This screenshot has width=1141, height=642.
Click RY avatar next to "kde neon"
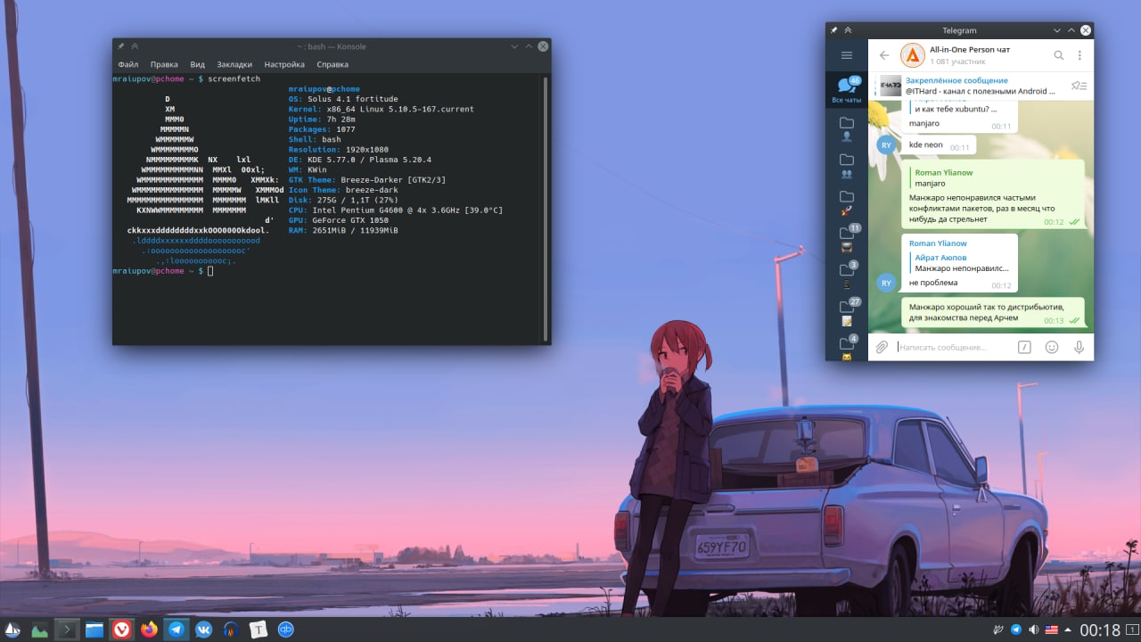(x=886, y=144)
